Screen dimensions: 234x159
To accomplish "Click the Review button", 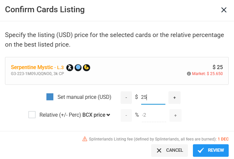I will 211,150.
